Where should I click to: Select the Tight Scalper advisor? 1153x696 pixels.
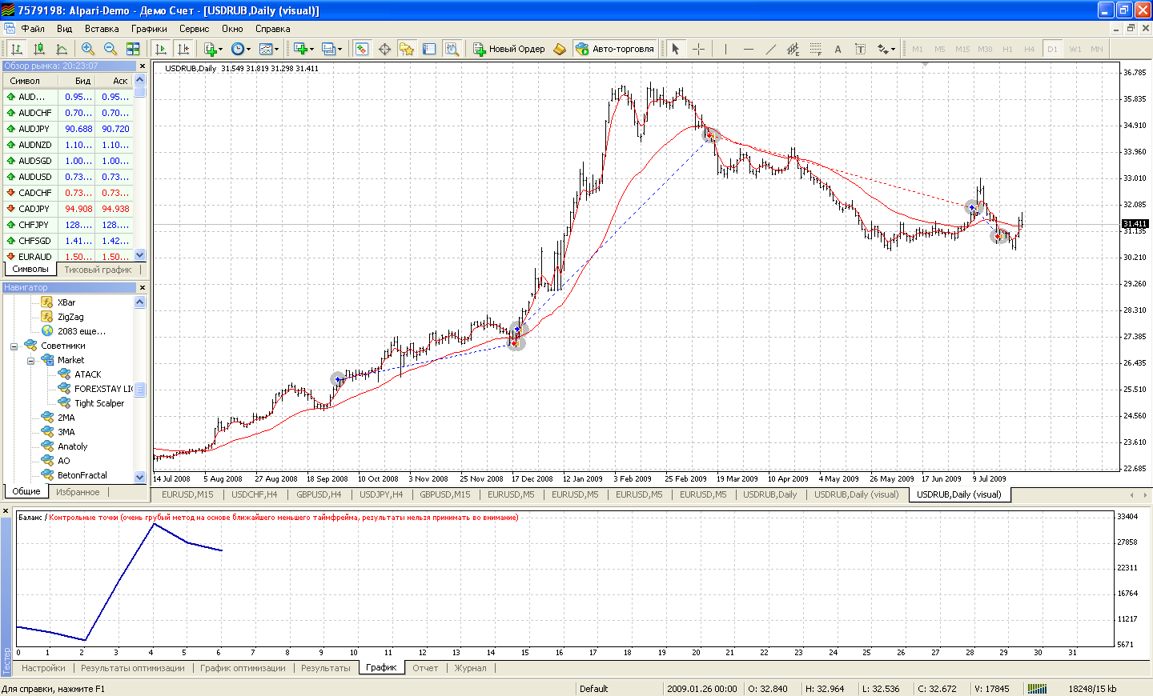[x=99, y=403]
